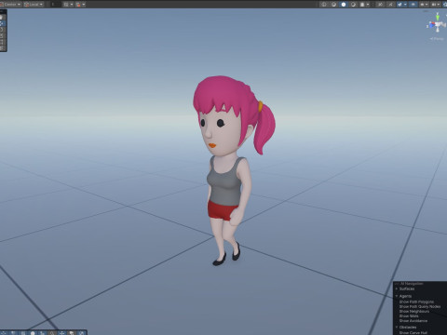This screenshot has height=335, width=447.
Task: Toggle Show Walls option
Action: pos(409,316)
